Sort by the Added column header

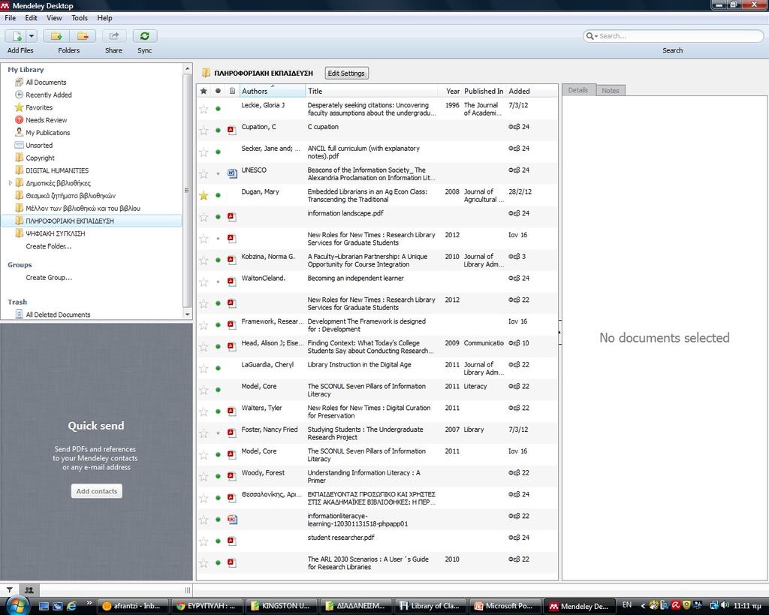pos(519,91)
